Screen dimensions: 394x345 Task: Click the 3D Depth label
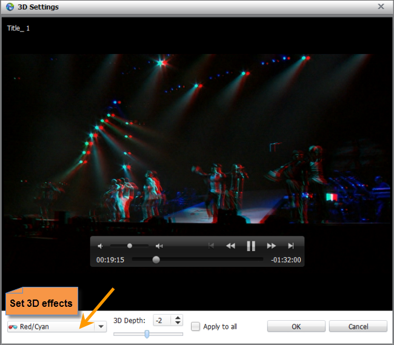pyautogui.click(x=129, y=321)
